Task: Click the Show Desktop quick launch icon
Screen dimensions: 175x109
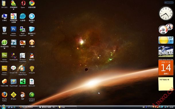Action: 9,107
